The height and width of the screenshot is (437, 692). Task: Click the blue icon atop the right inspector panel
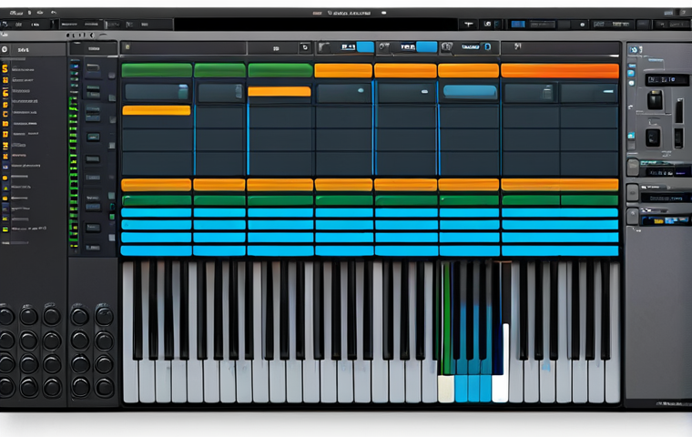[634, 49]
